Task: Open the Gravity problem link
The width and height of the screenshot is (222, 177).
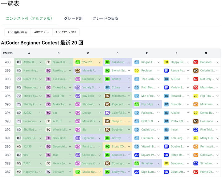Action: (x=116, y=138)
